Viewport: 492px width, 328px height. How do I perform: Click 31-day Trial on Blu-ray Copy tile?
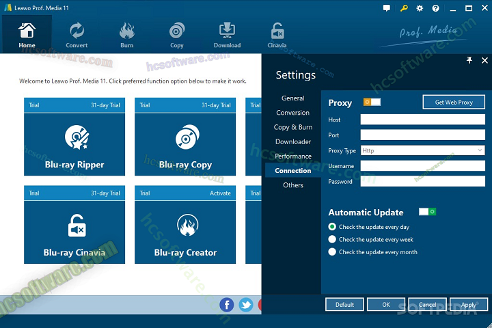(x=216, y=105)
